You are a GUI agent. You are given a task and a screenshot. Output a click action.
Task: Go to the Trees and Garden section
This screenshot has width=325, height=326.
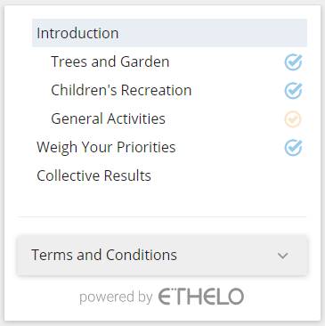pyautogui.click(x=110, y=61)
